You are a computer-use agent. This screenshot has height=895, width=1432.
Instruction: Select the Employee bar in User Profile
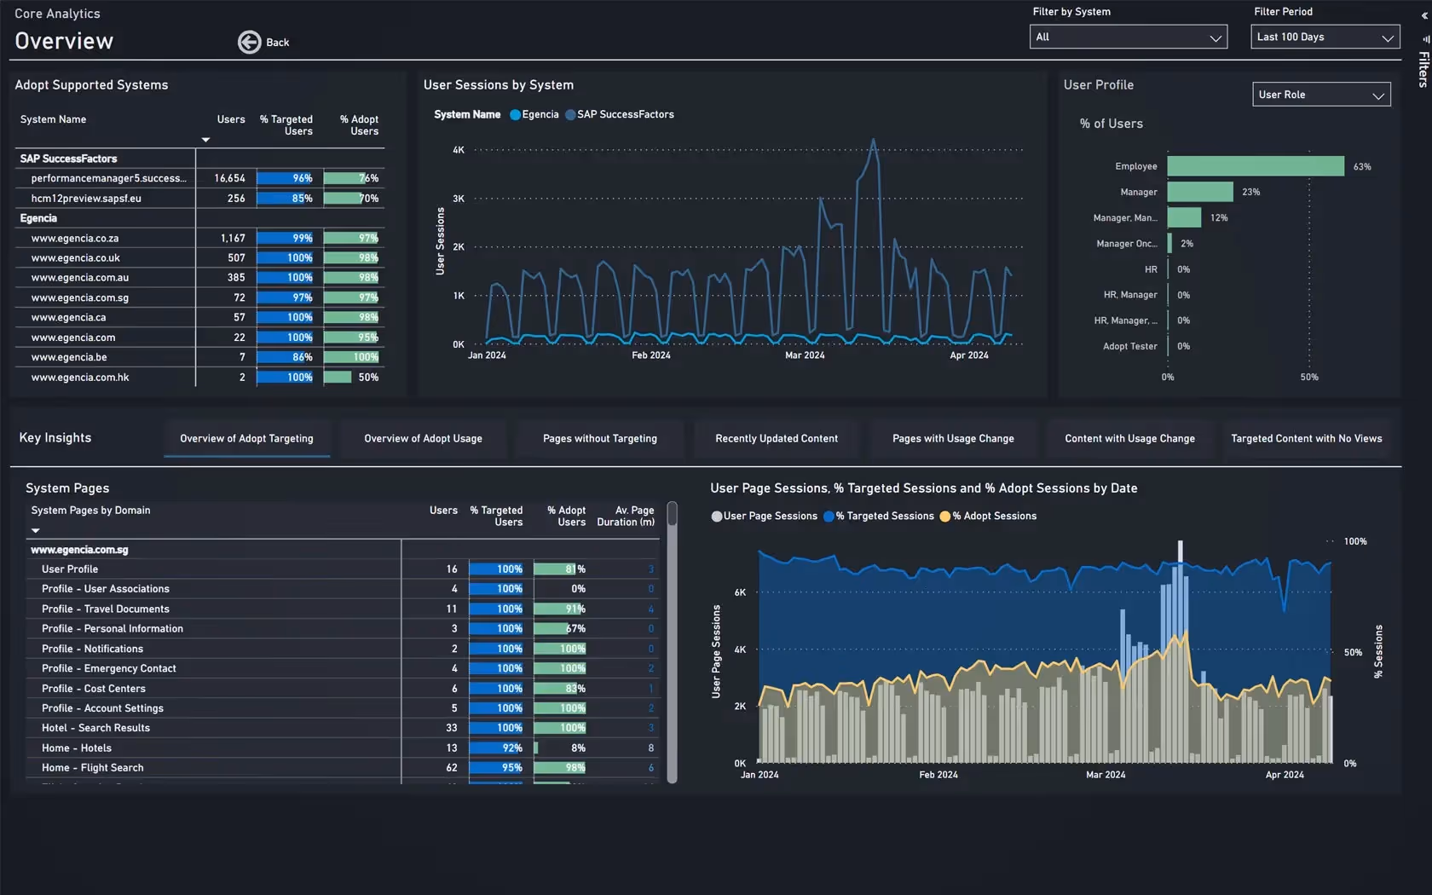tap(1256, 166)
